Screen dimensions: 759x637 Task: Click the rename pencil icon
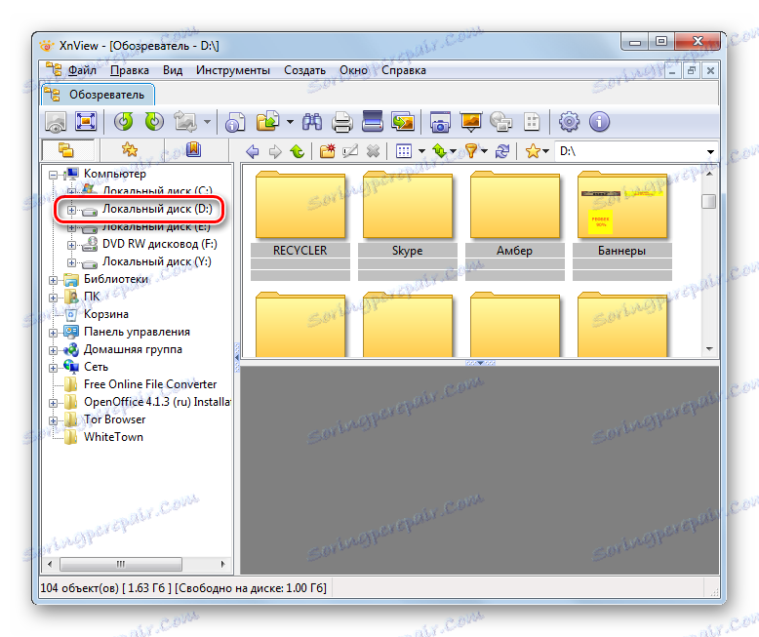(x=350, y=151)
